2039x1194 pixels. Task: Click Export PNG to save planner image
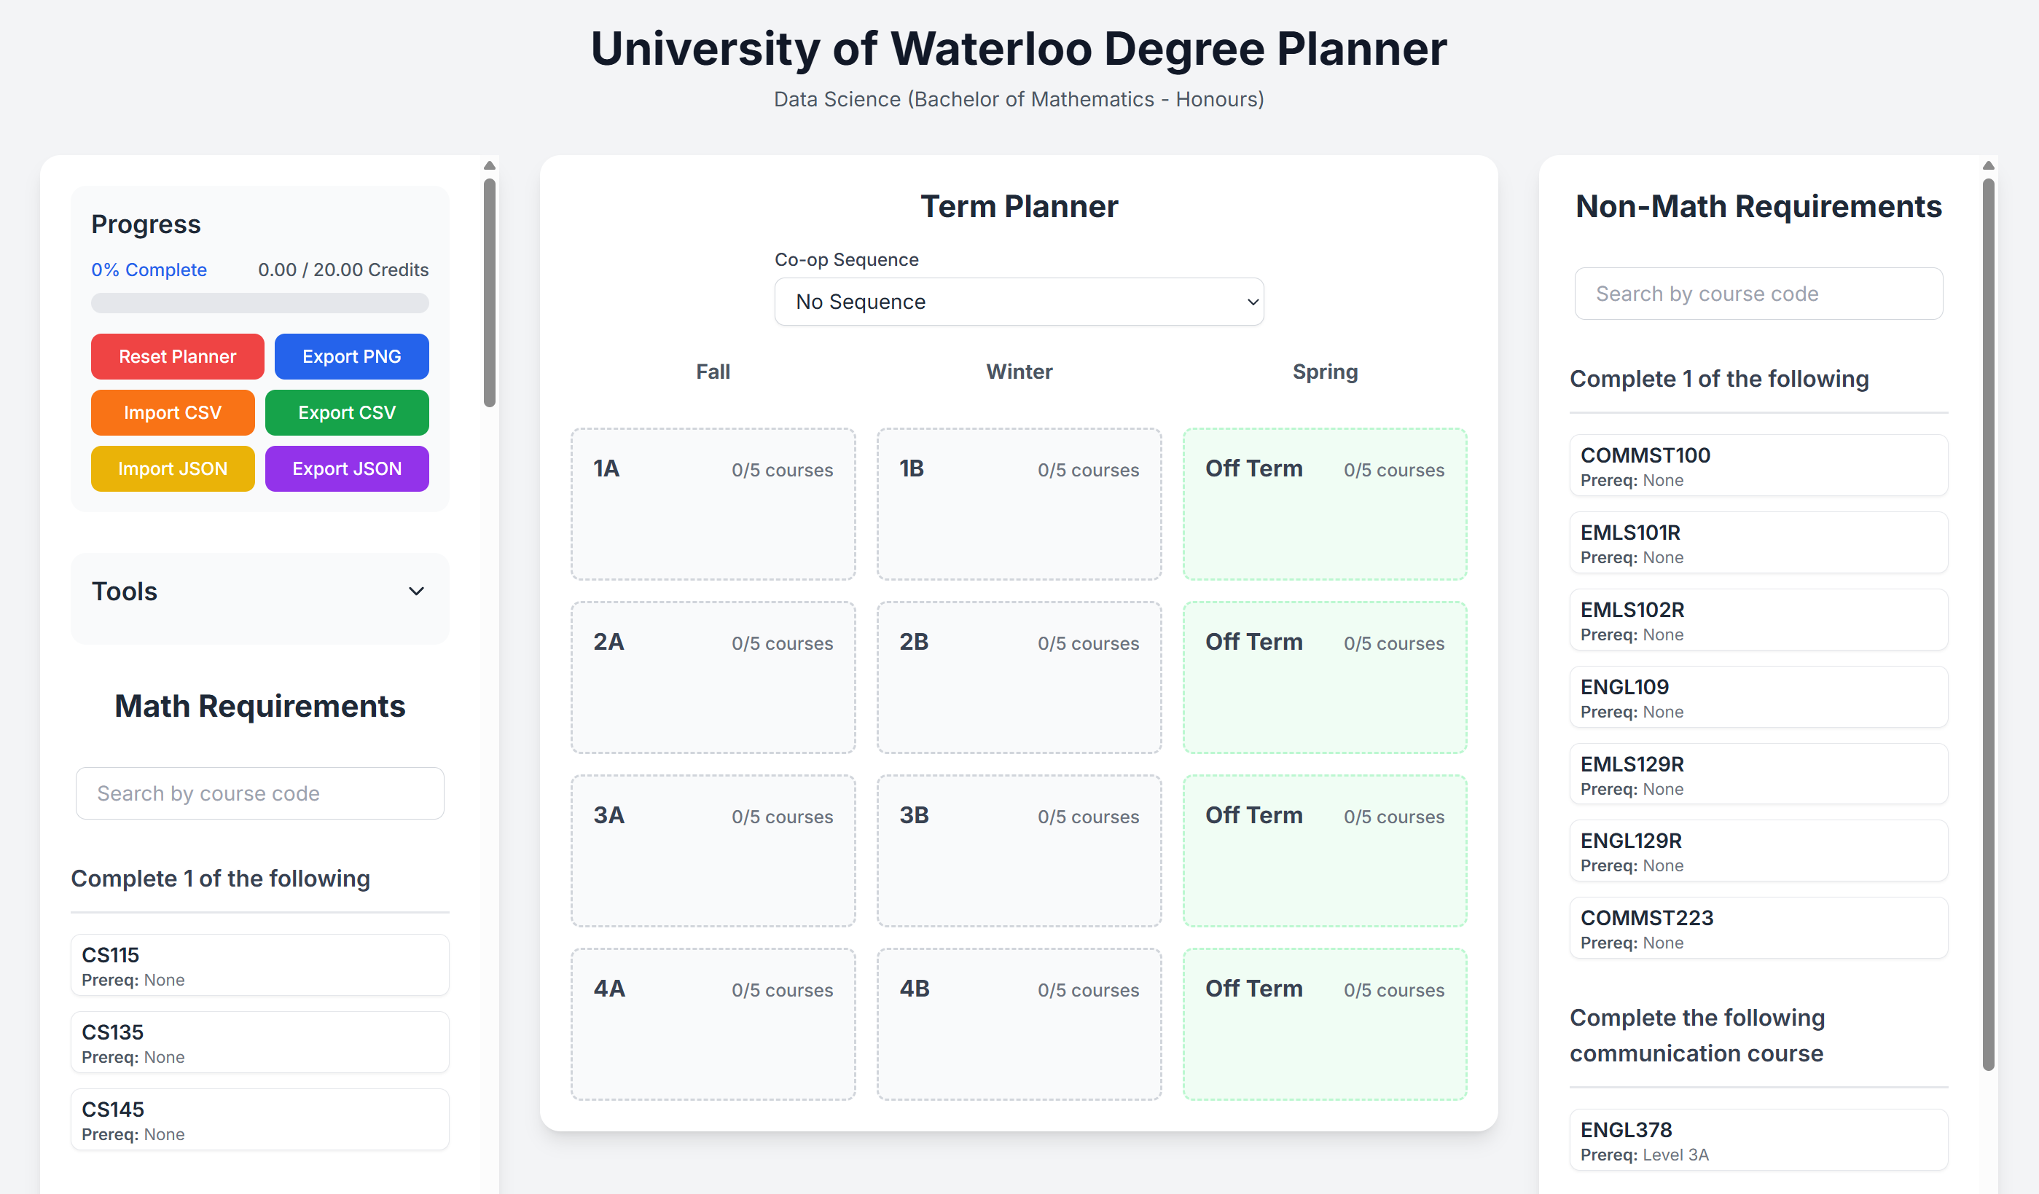click(351, 356)
